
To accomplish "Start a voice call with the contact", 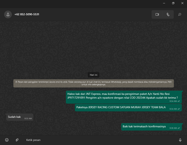I will (168, 15).
